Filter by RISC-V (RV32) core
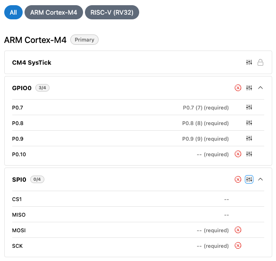This screenshot has width=276, height=261. coord(112,12)
